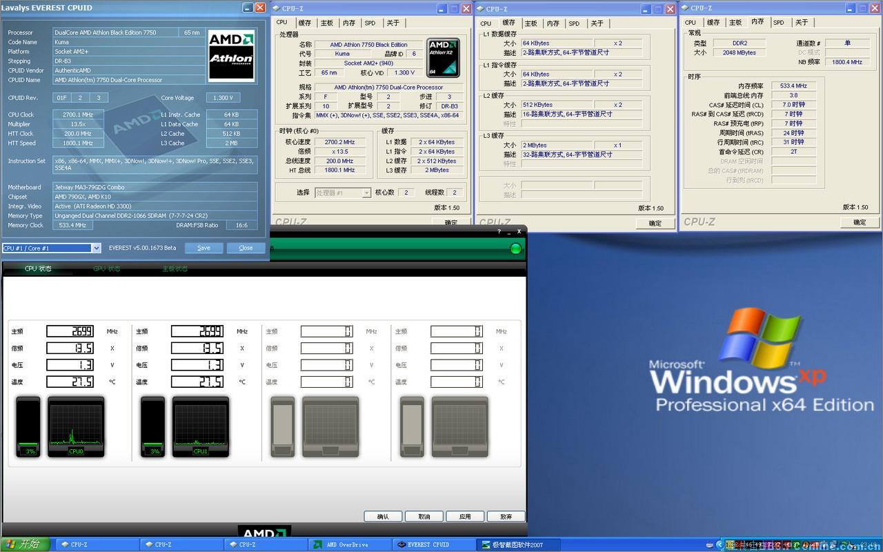Screen dimensions: 883x552
Task: Switch to EVEREST CPUID in the taskbar
Action: pyautogui.click(x=433, y=544)
